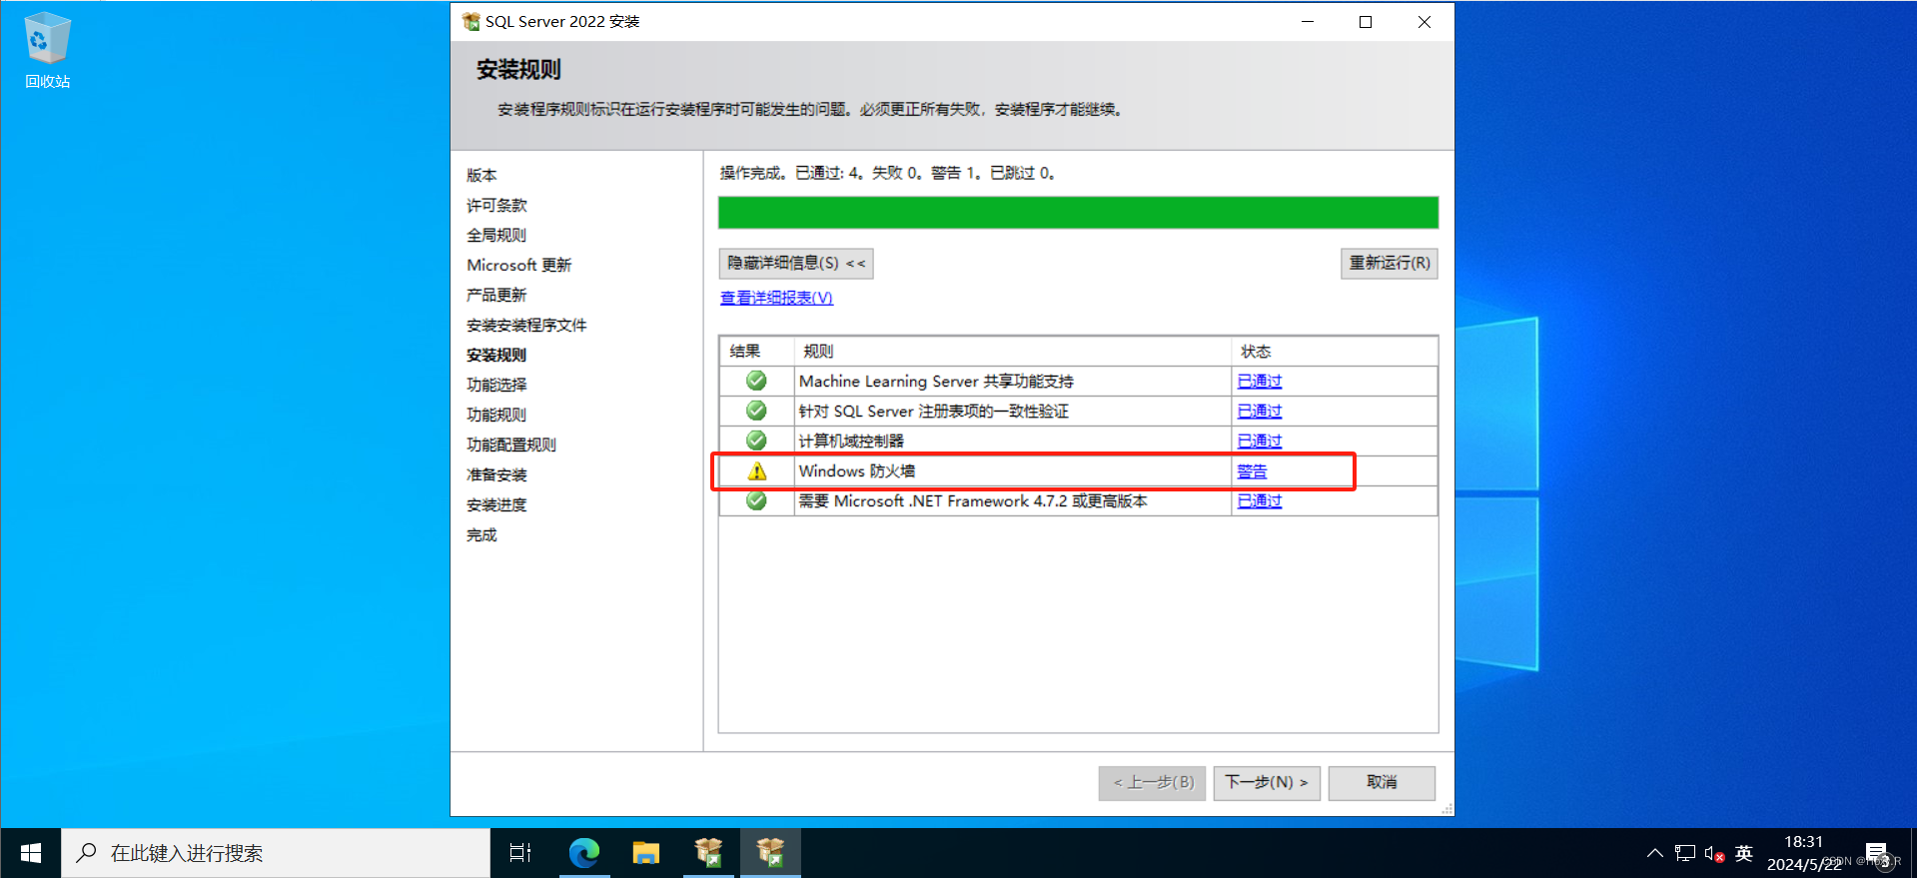Click the SQL Server setup title bar icon
1917x878 pixels.
471,21
